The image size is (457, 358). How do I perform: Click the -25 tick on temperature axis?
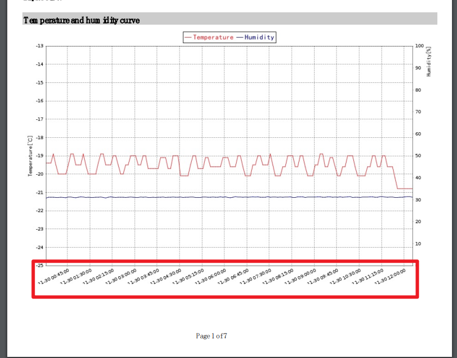(x=40, y=266)
